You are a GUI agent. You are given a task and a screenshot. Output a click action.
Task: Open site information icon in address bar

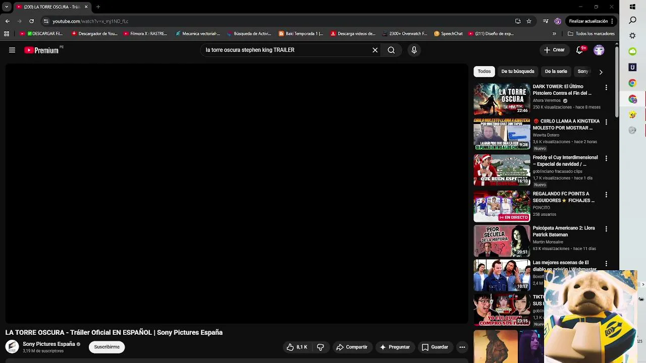pyautogui.click(x=46, y=21)
